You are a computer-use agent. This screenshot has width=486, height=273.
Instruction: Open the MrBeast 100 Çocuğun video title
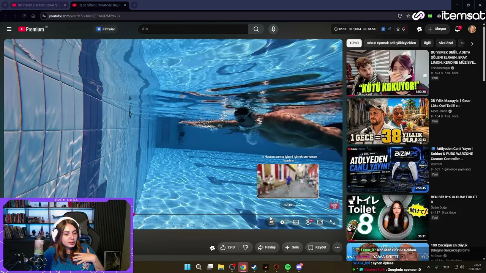(450, 248)
